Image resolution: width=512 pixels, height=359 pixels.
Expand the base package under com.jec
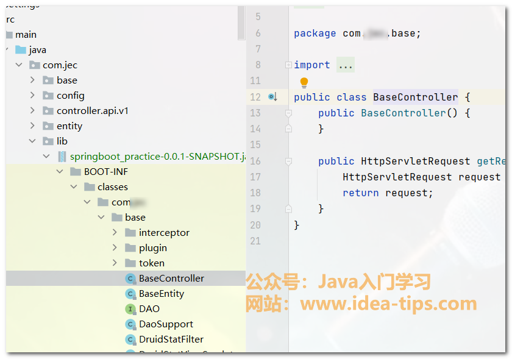[x=32, y=80]
